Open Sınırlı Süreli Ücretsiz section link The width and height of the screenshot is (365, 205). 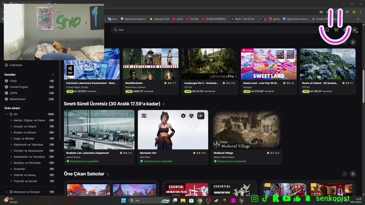coord(114,104)
